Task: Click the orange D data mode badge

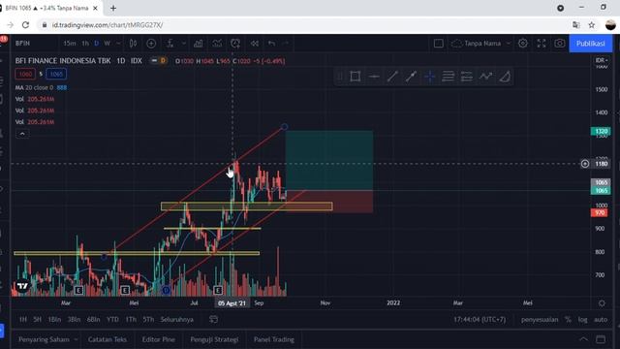Action: point(163,61)
